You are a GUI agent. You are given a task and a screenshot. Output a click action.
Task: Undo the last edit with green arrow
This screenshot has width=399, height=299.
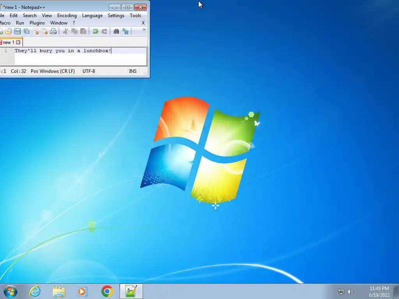(95, 31)
